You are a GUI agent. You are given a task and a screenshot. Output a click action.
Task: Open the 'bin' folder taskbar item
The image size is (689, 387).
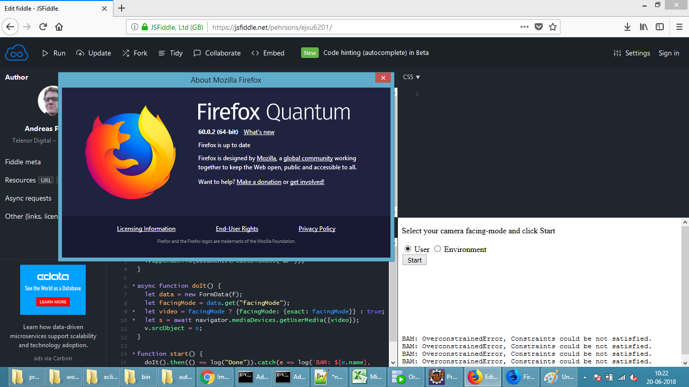coord(139,377)
